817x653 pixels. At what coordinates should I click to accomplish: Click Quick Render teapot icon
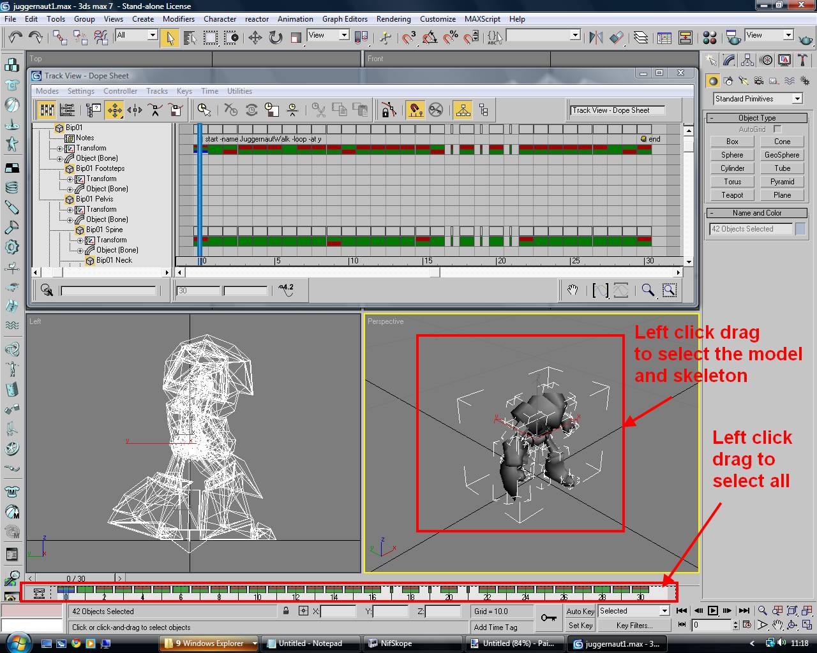(806, 38)
